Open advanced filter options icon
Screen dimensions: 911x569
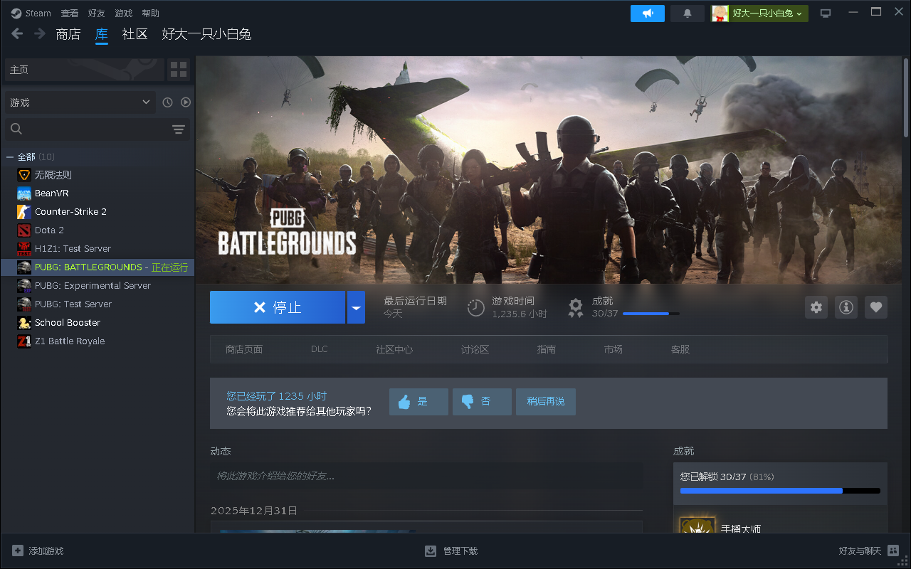coord(178,129)
